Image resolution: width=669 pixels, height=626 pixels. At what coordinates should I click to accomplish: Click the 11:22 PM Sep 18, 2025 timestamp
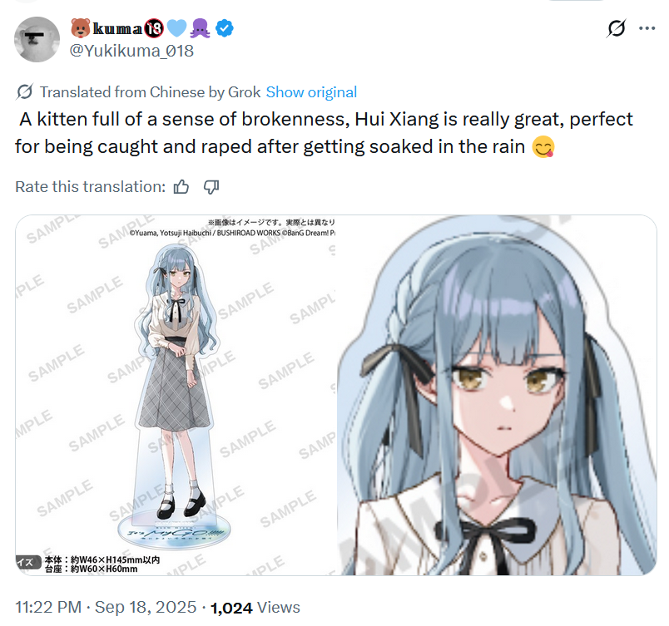pos(106,607)
